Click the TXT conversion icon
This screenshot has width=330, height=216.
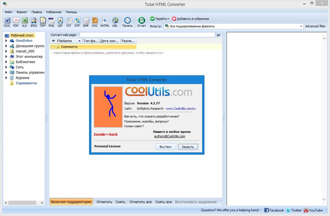[x=69, y=22]
